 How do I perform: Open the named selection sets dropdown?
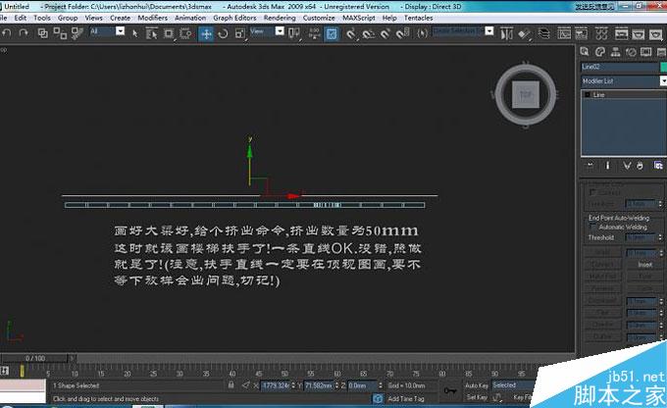click(x=489, y=31)
